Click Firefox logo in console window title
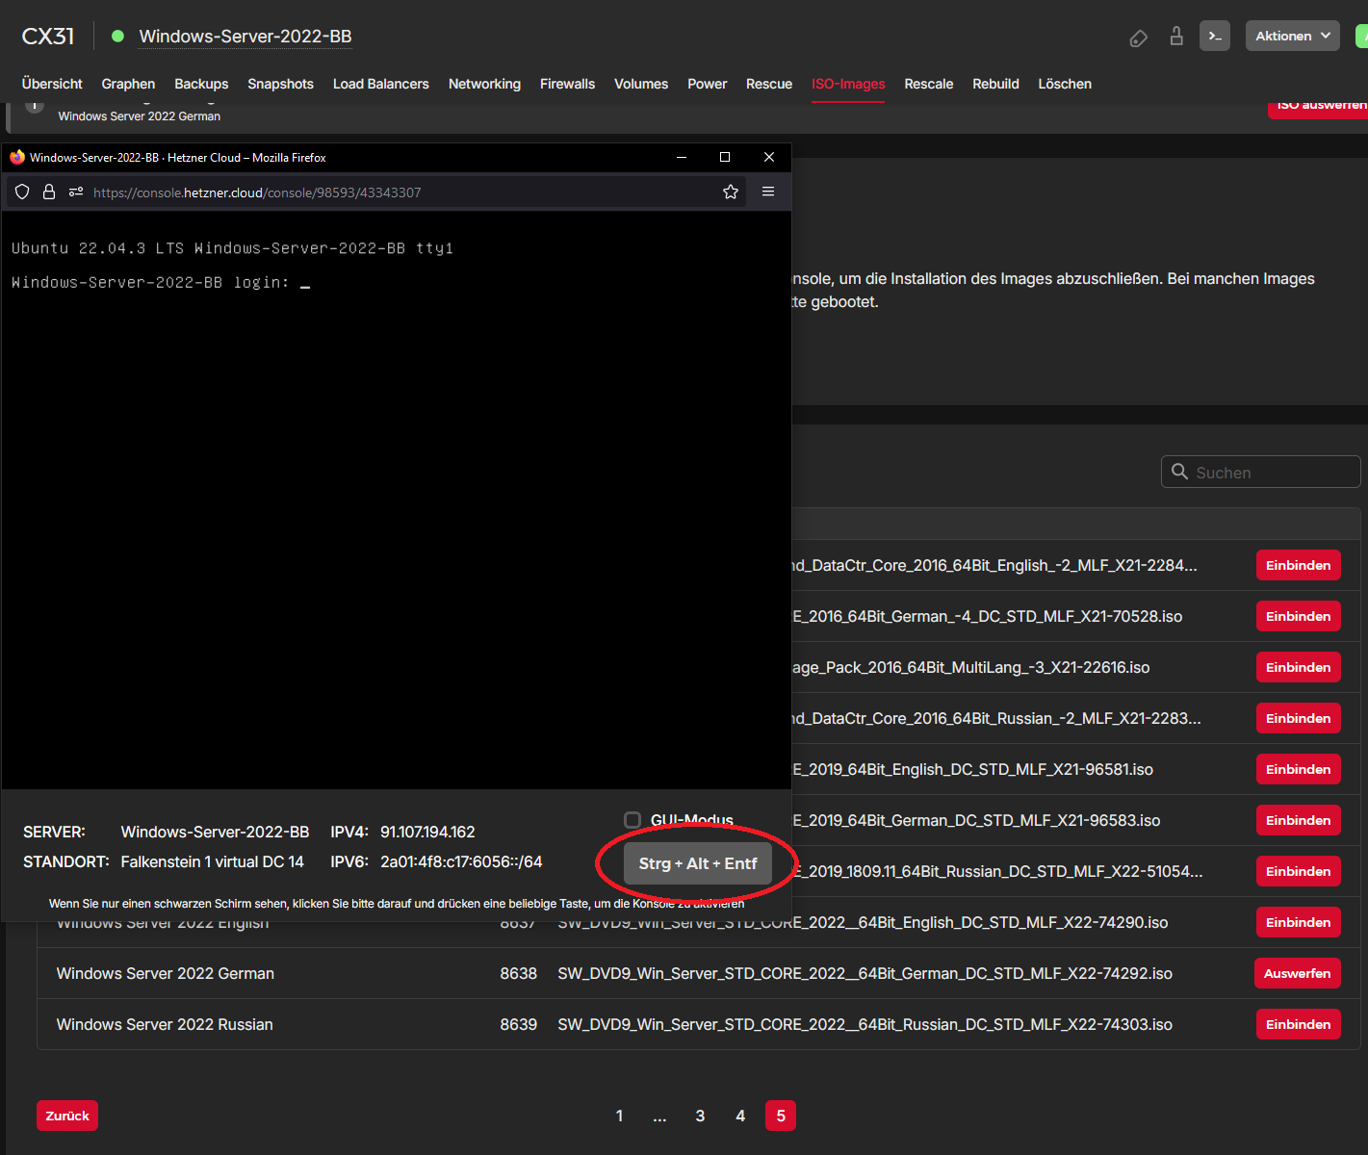 click(x=16, y=157)
